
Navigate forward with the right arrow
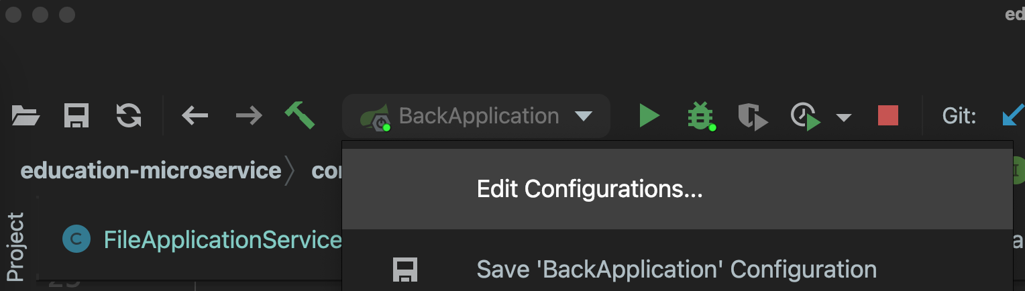pos(249,116)
